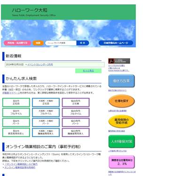Click the pink 障害者法定雇用率は2.3% banner
This screenshot has height=176, width=188.
(122, 162)
